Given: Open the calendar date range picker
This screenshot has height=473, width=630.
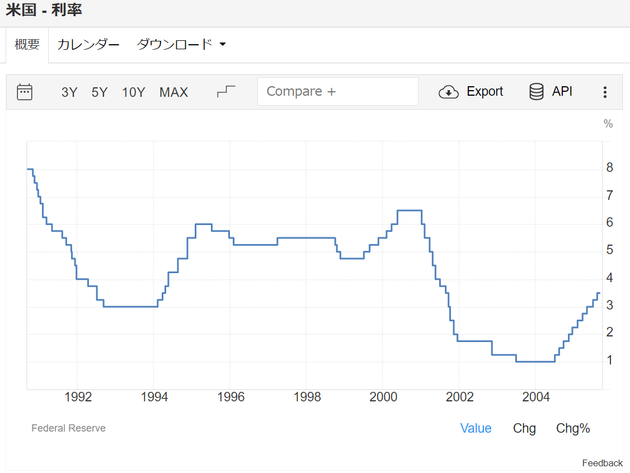Looking at the screenshot, I should point(25,92).
